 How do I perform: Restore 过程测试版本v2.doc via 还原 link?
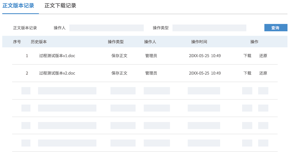coord(263,73)
